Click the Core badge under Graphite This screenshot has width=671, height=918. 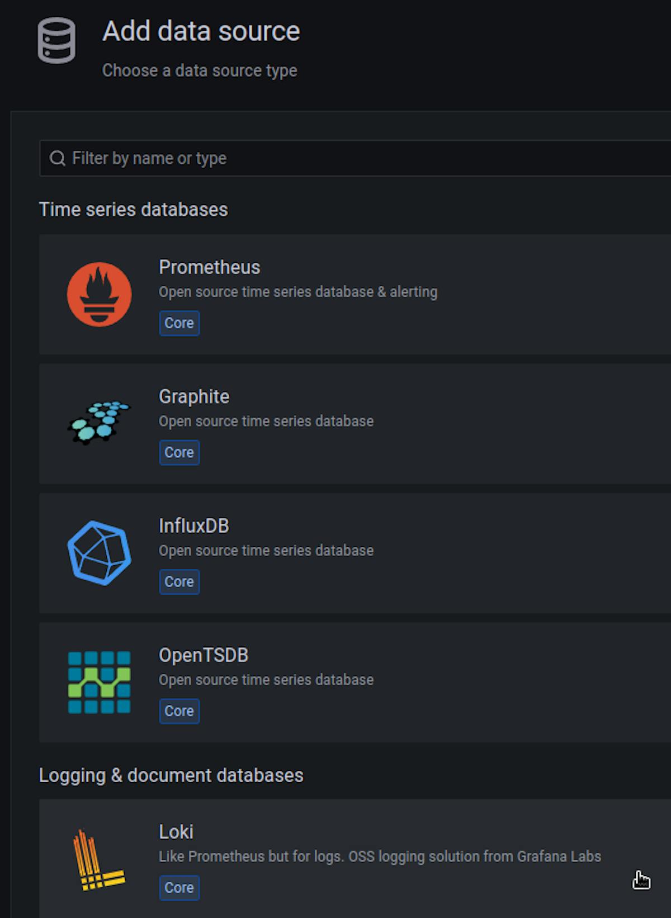click(x=179, y=452)
